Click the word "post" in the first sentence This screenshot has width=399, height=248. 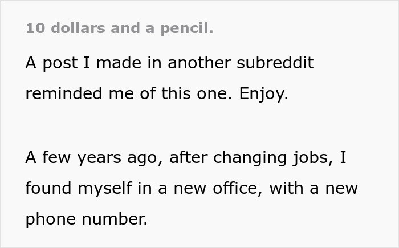(62, 63)
